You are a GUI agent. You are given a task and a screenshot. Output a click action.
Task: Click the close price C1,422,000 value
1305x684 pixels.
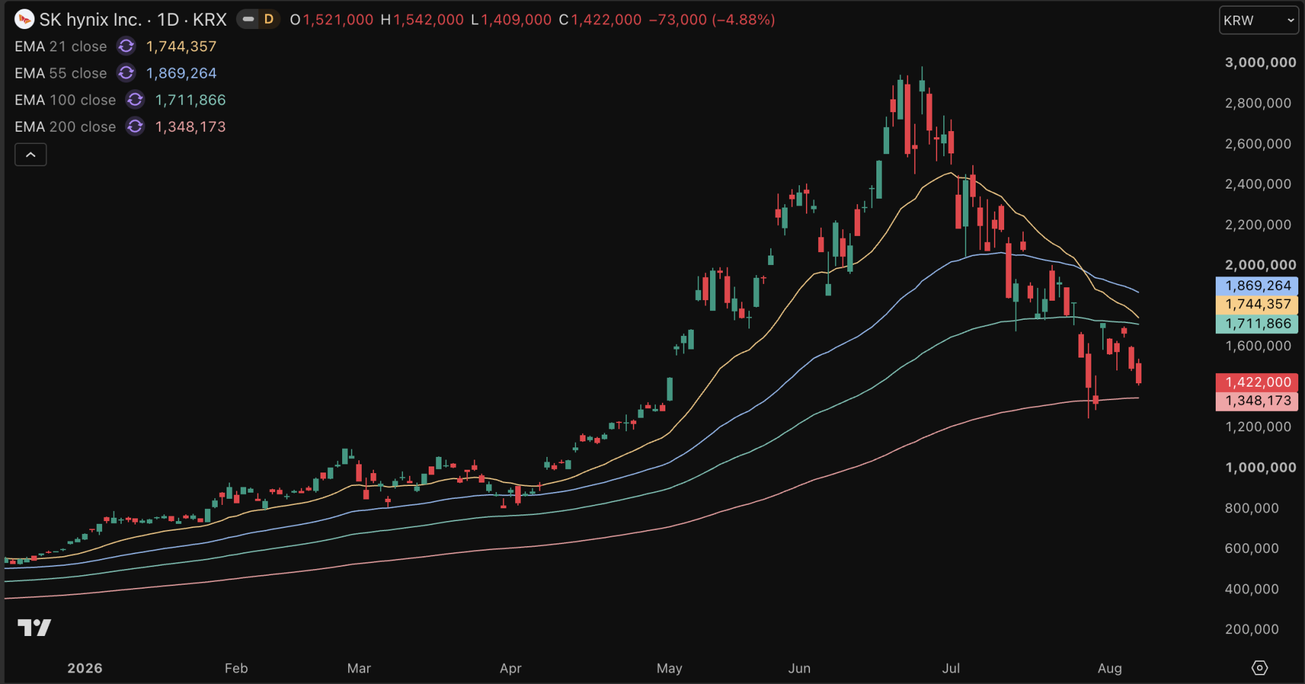tap(600, 20)
